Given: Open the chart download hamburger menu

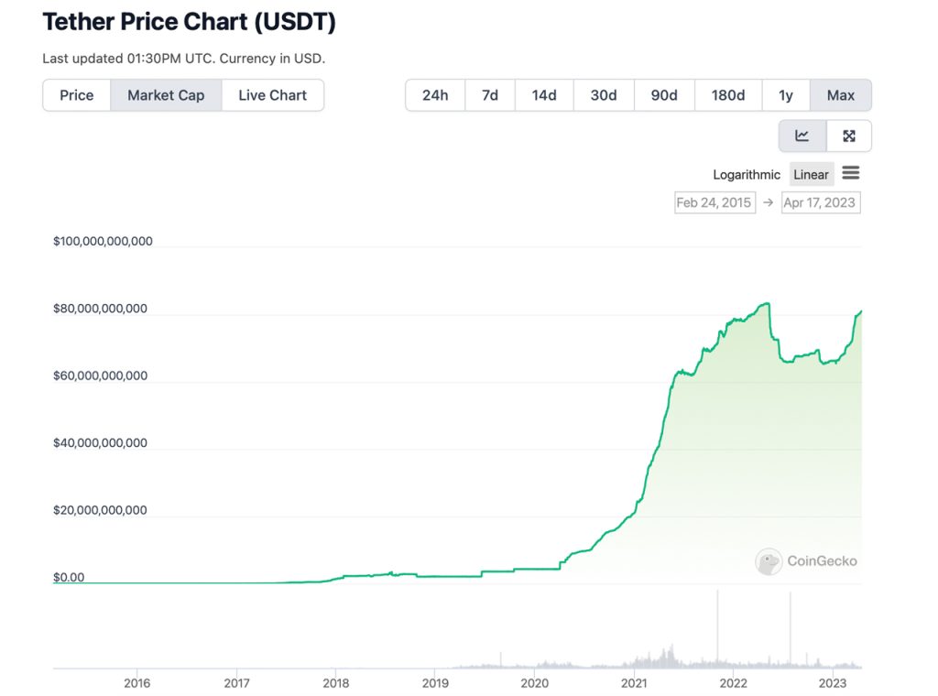Looking at the screenshot, I should pyautogui.click(x=850, y=173).
